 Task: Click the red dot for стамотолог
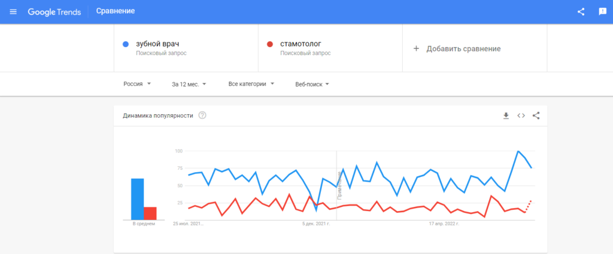[x=270, y=44]
